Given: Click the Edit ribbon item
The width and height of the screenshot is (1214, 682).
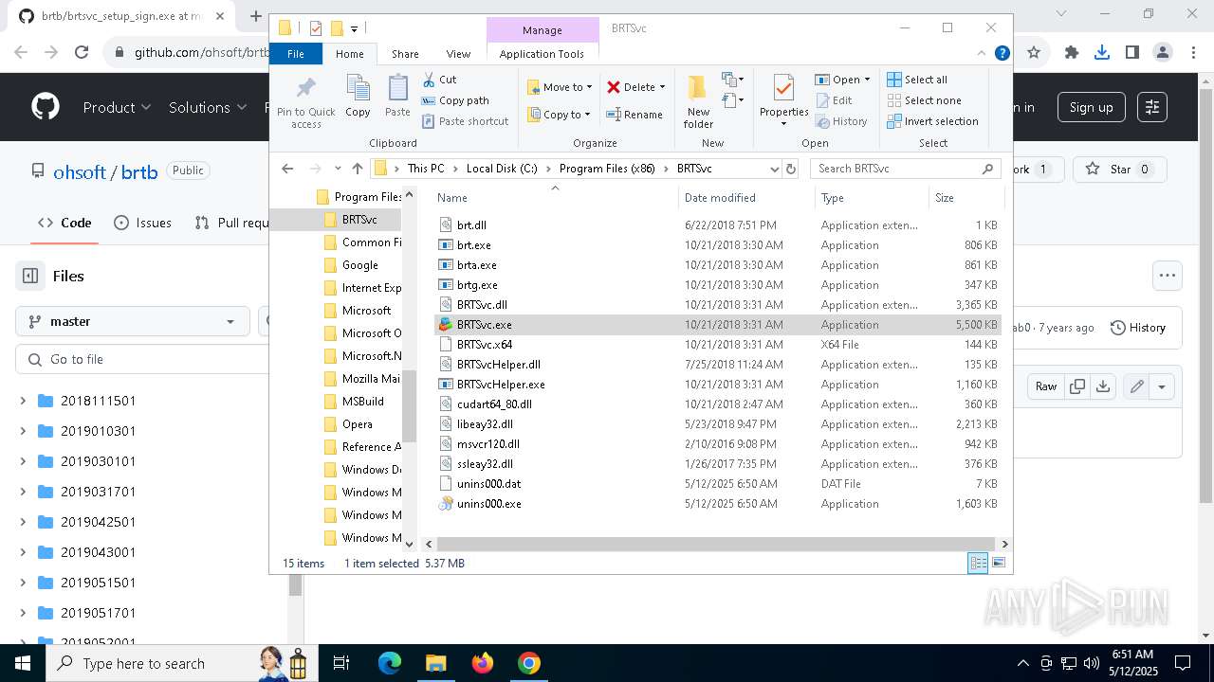Looking at the screenshot, I should click(834, 100).
